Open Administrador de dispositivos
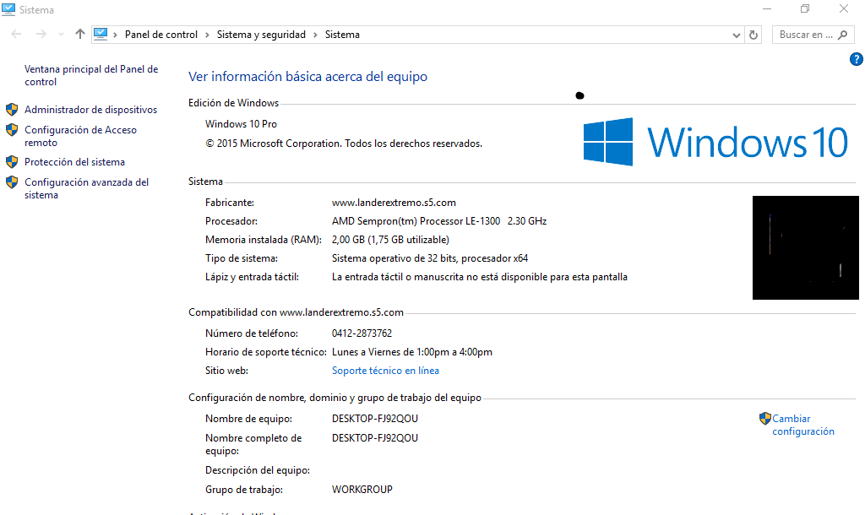865x515 pixels. coord(90,110)
